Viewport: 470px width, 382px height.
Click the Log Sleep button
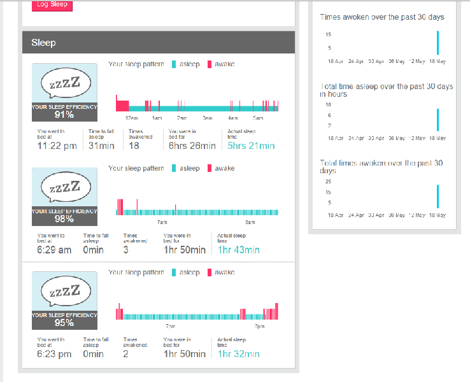click(52, 5)
